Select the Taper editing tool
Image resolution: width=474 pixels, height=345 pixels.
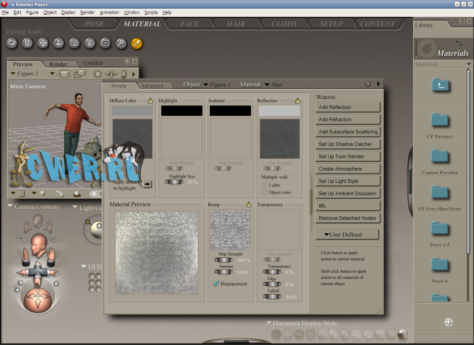(x=90, y=43)
